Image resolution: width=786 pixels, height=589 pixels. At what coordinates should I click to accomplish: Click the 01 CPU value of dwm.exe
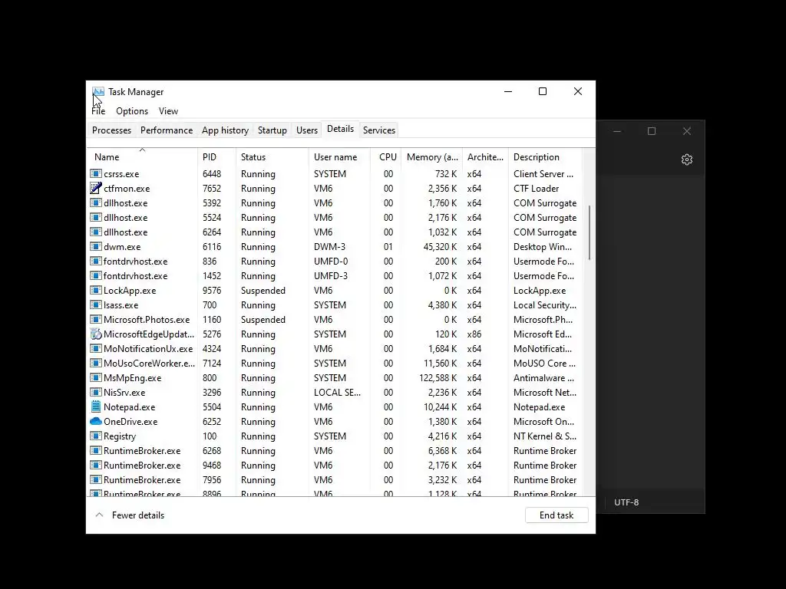pos(388,247)
